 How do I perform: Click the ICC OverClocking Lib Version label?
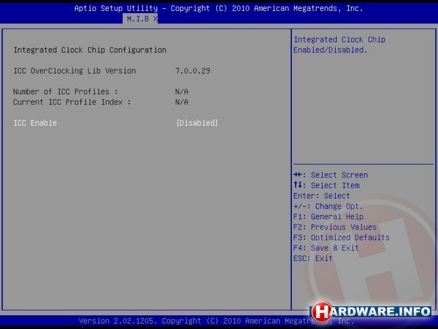coord(74,71)
